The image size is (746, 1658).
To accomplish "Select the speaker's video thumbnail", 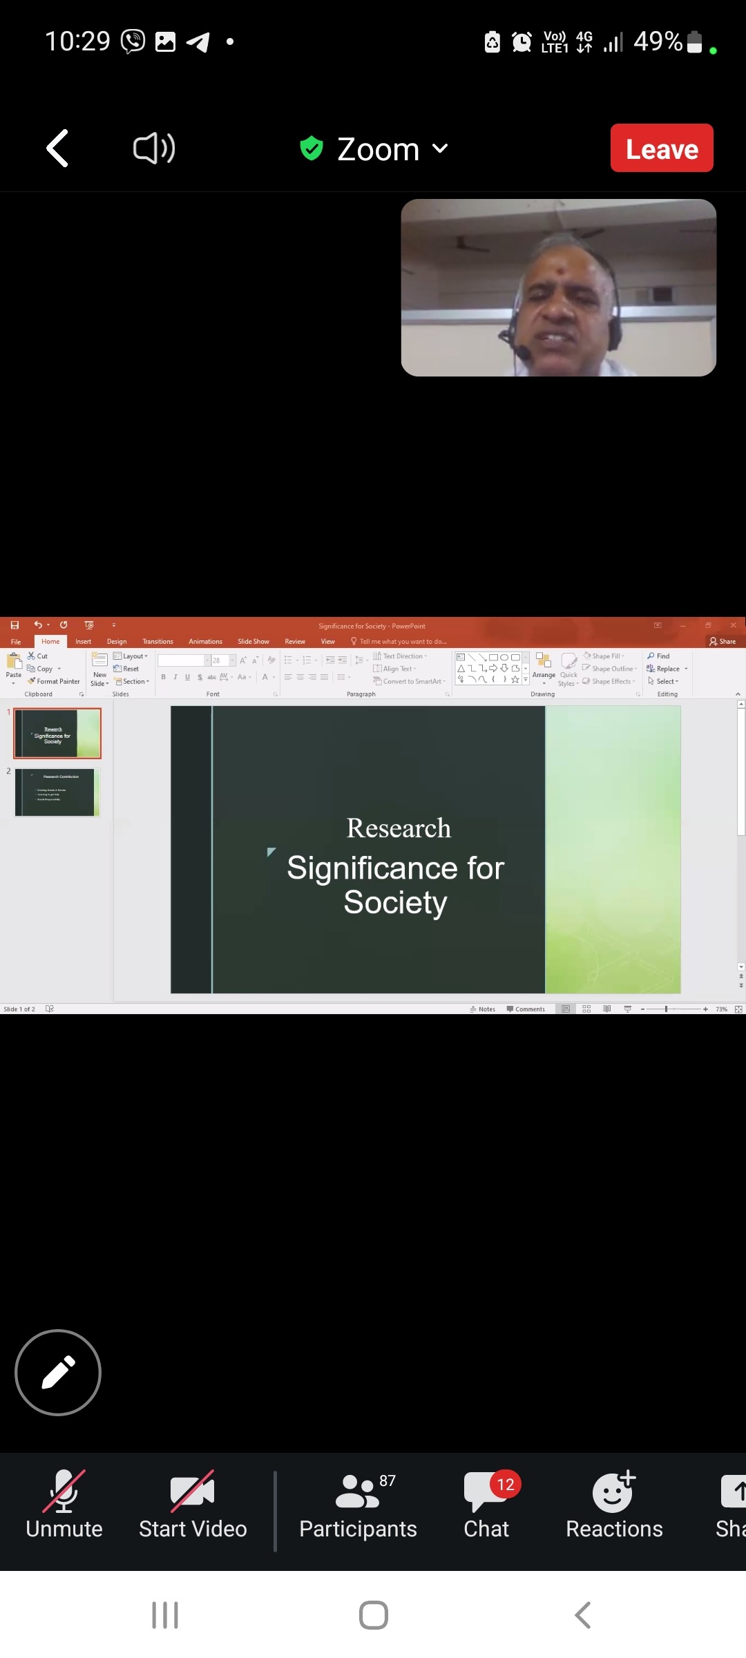I will click(558, 287).
